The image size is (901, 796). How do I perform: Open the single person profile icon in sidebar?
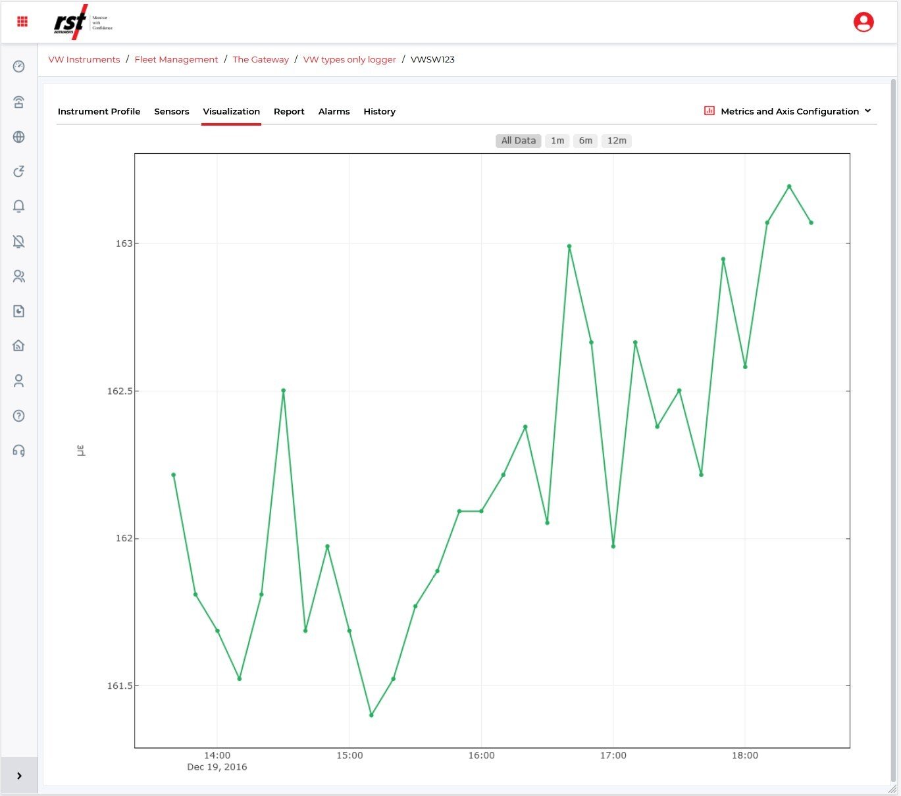[19, 381]
